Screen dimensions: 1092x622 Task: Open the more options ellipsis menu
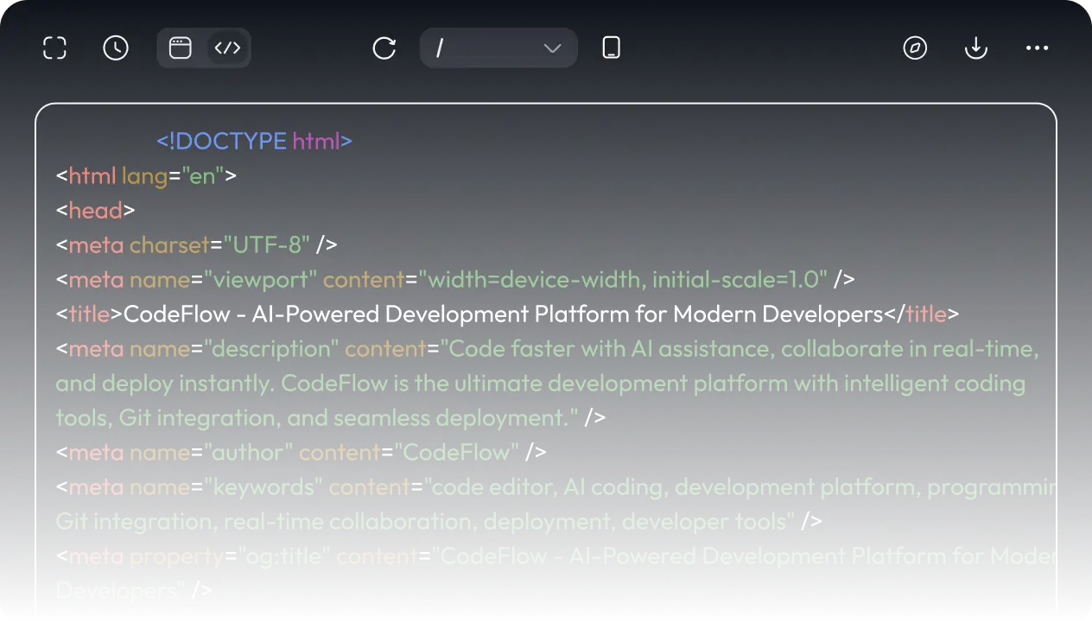(x=1037, y=48)
